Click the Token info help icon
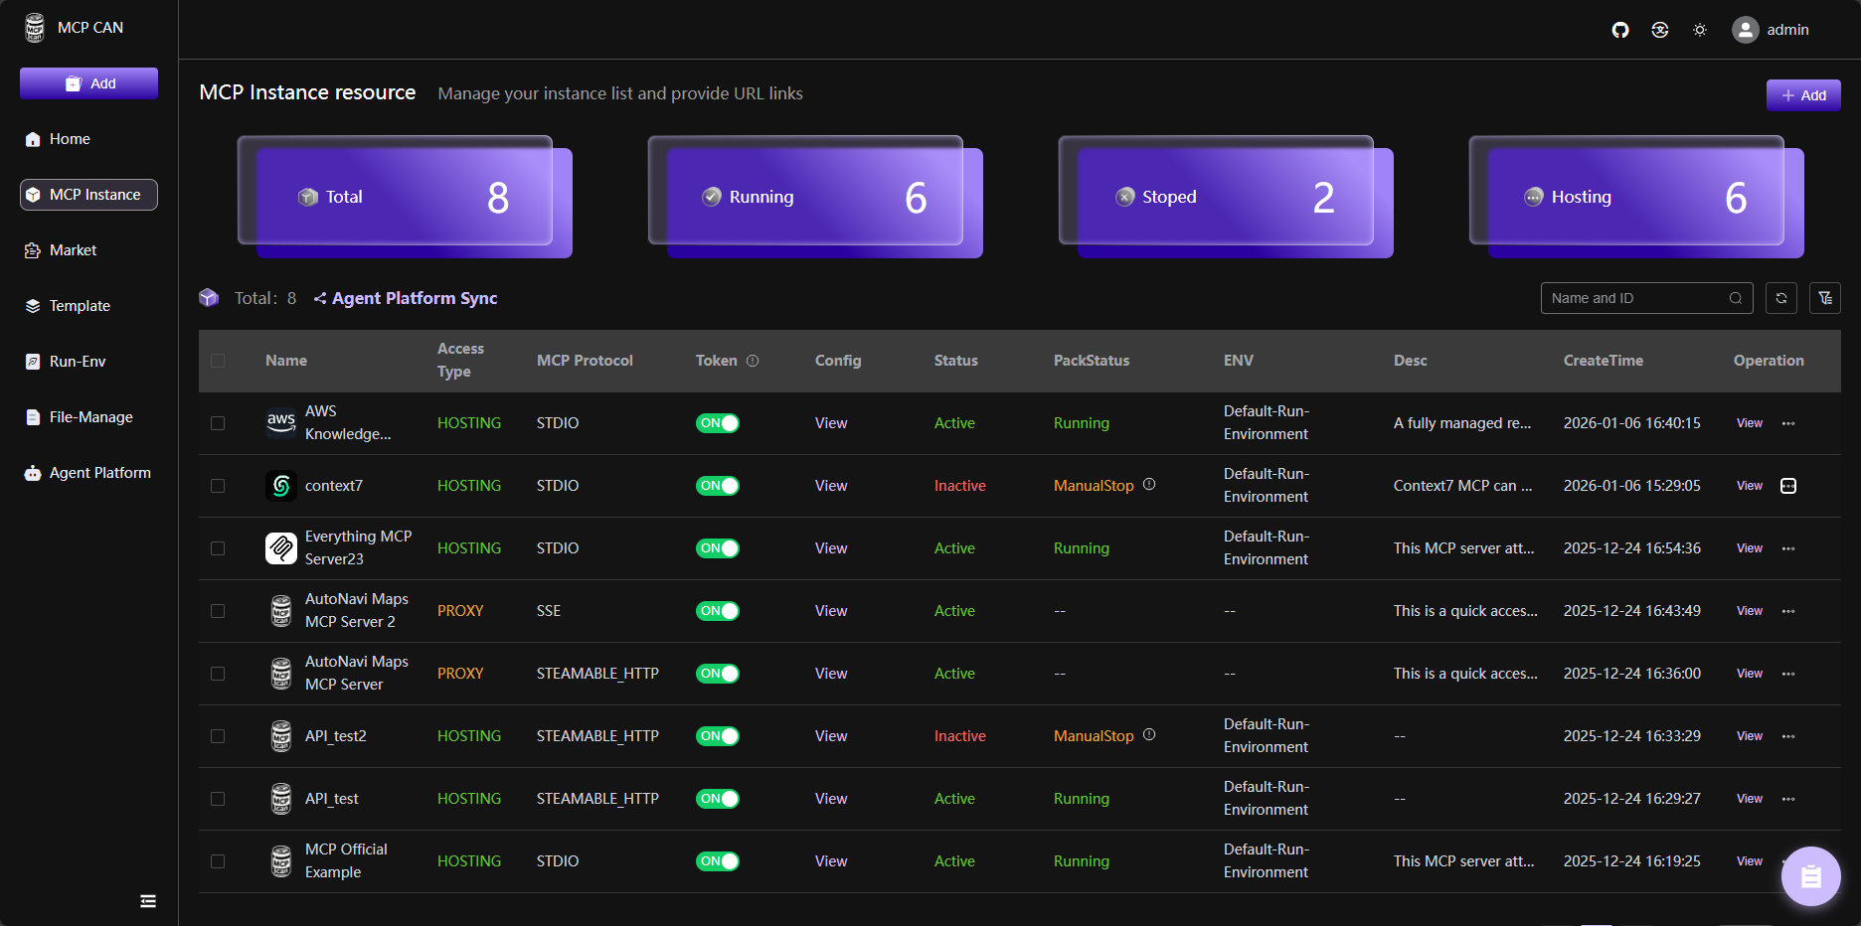 click(753, 361)
